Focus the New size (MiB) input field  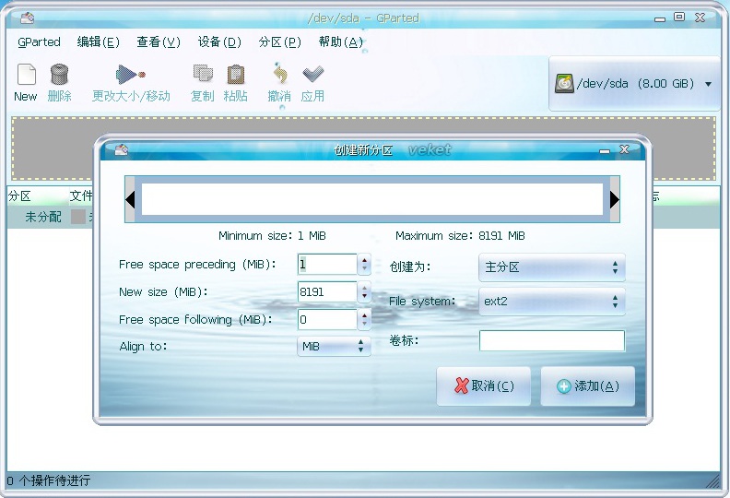[327, 292]
